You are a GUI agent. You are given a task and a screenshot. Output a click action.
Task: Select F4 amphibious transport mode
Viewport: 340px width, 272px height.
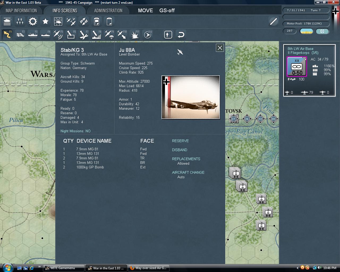tap(45, 35)
